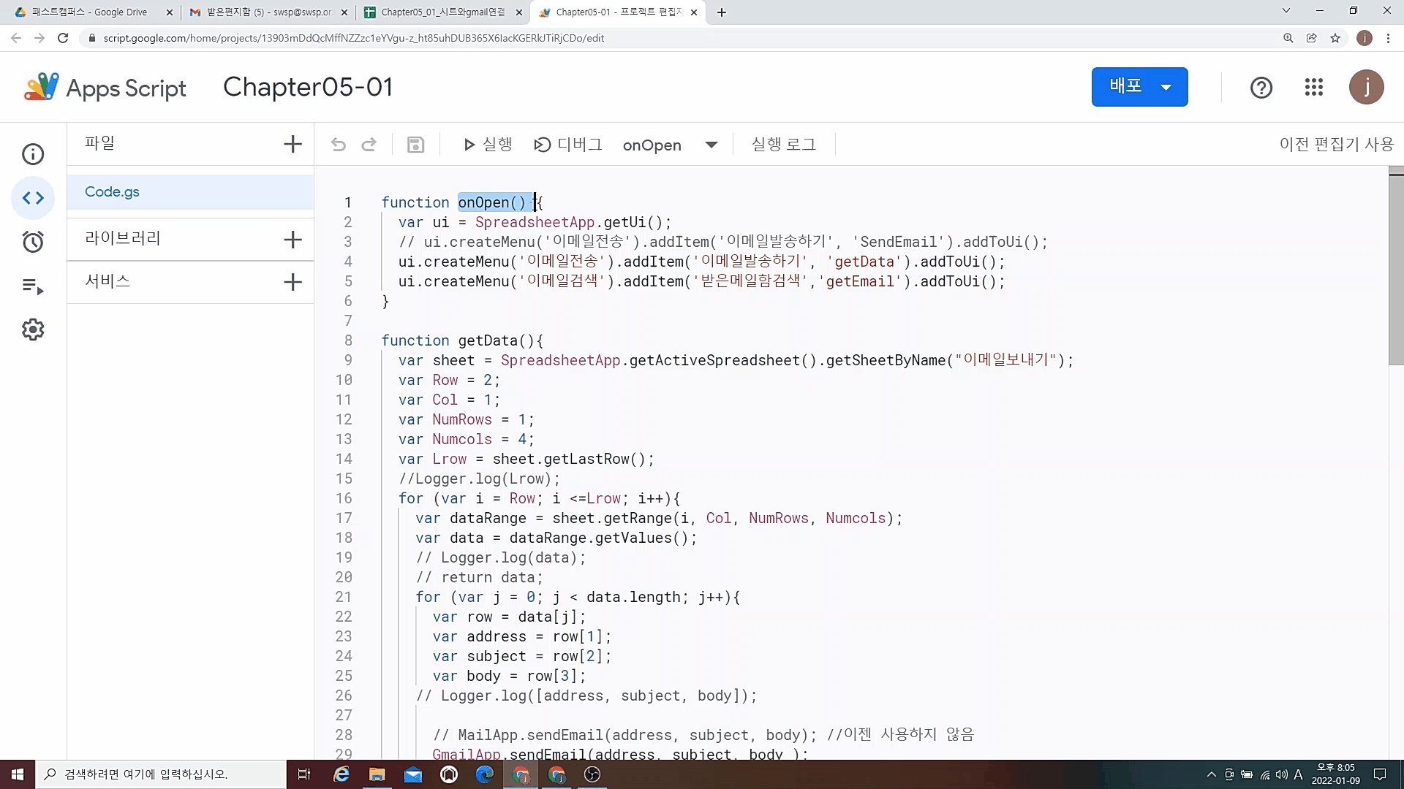Image resolution: width=1404 pixels, height=789 pixels.
Task: Expand the onOpen function selector dropdown
Action: (713, 145)
